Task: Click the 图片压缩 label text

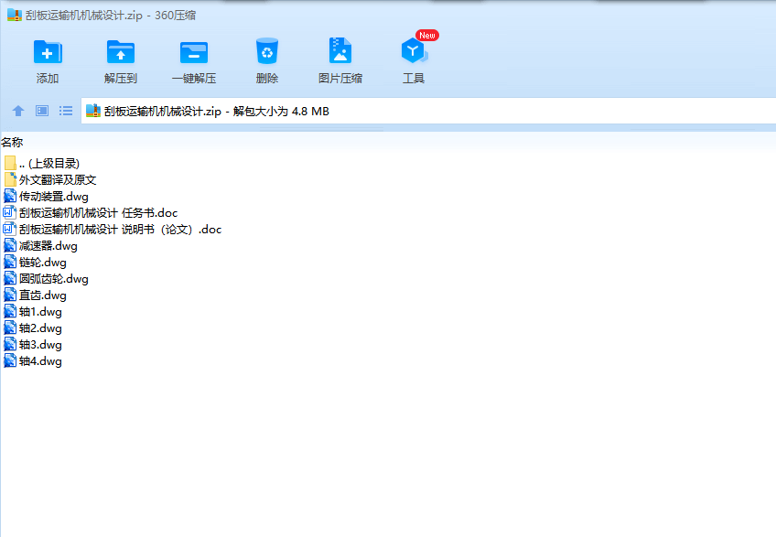Action: (340, 78)
